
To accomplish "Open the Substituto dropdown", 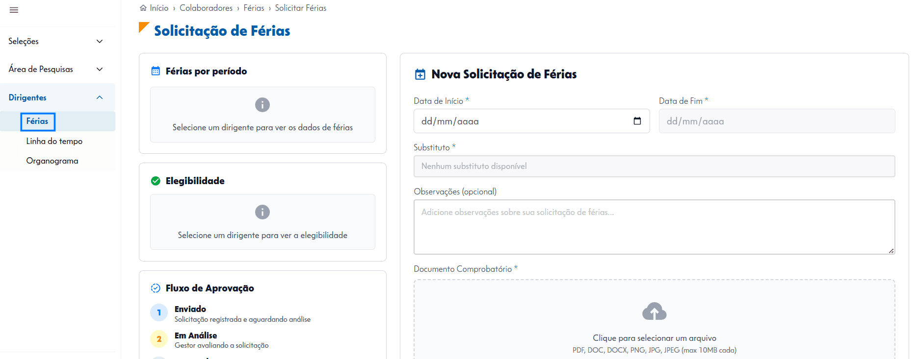I will 654,166.
